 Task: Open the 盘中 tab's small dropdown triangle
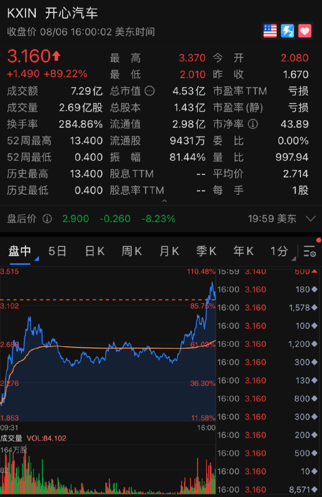coord(37,259)
